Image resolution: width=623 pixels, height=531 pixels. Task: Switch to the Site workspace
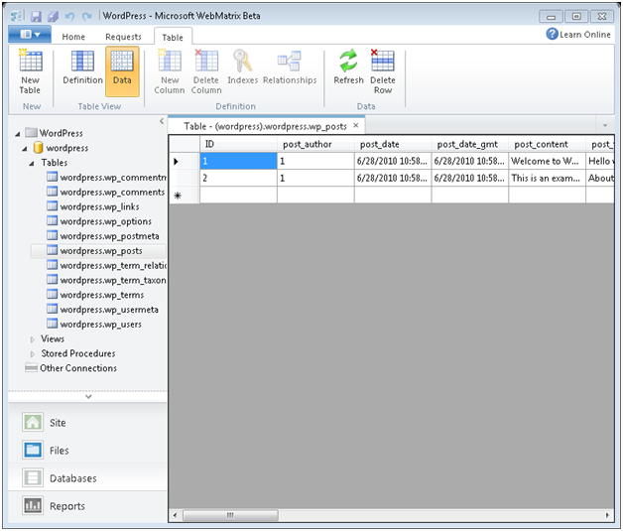point(87,423)
